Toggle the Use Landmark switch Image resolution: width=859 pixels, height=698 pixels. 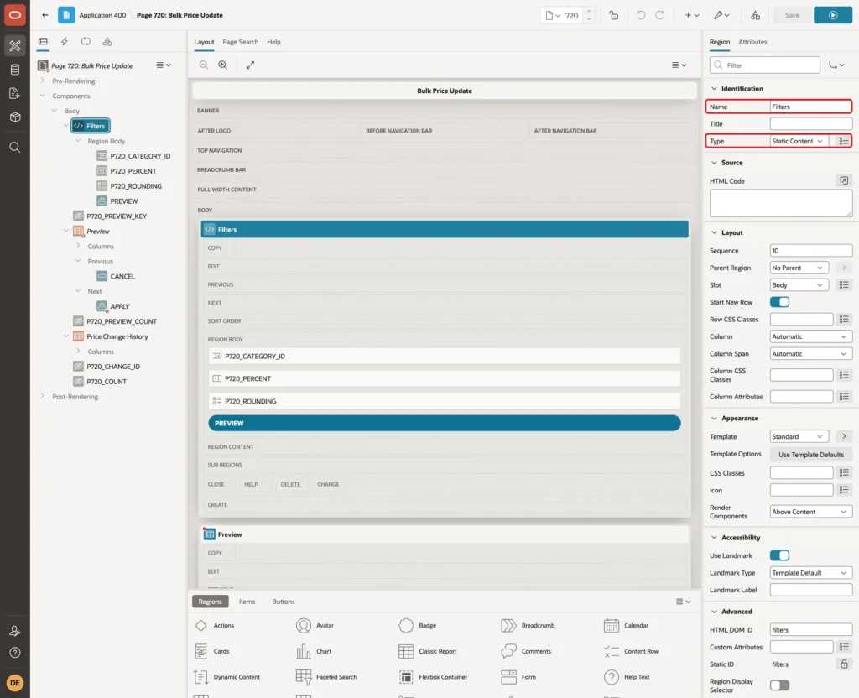[x=779, y=555]
